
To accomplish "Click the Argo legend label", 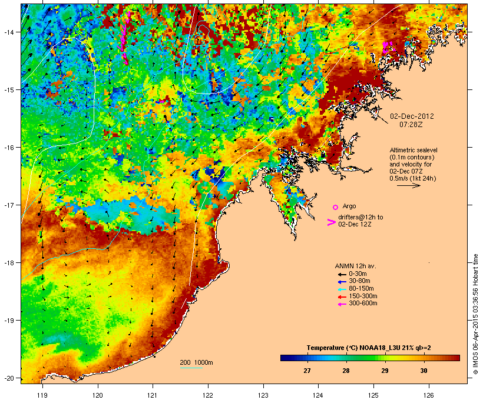I will [x=349, y=206].
